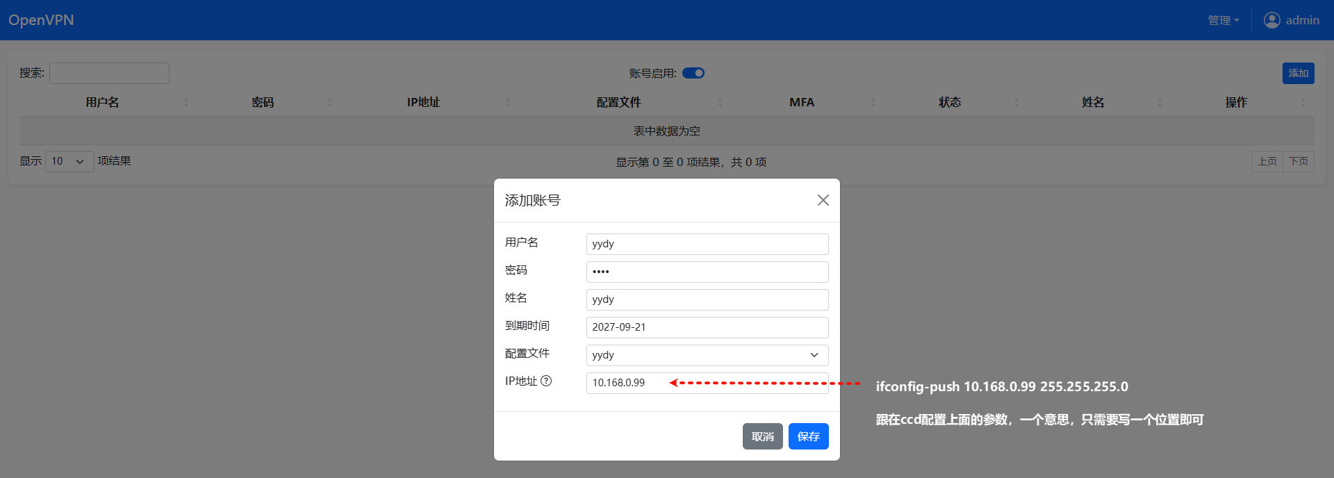
Task: Toggle the 账号启用 switch
Action: pos(693,73)
